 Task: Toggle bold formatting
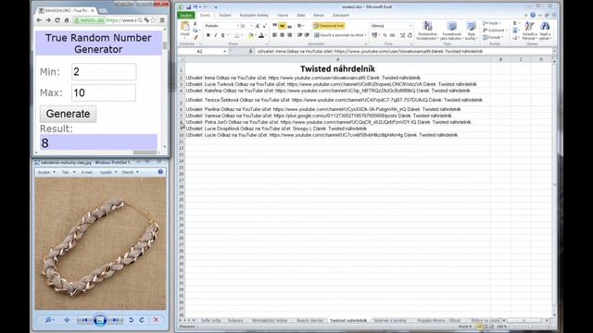tap(208, 35)
